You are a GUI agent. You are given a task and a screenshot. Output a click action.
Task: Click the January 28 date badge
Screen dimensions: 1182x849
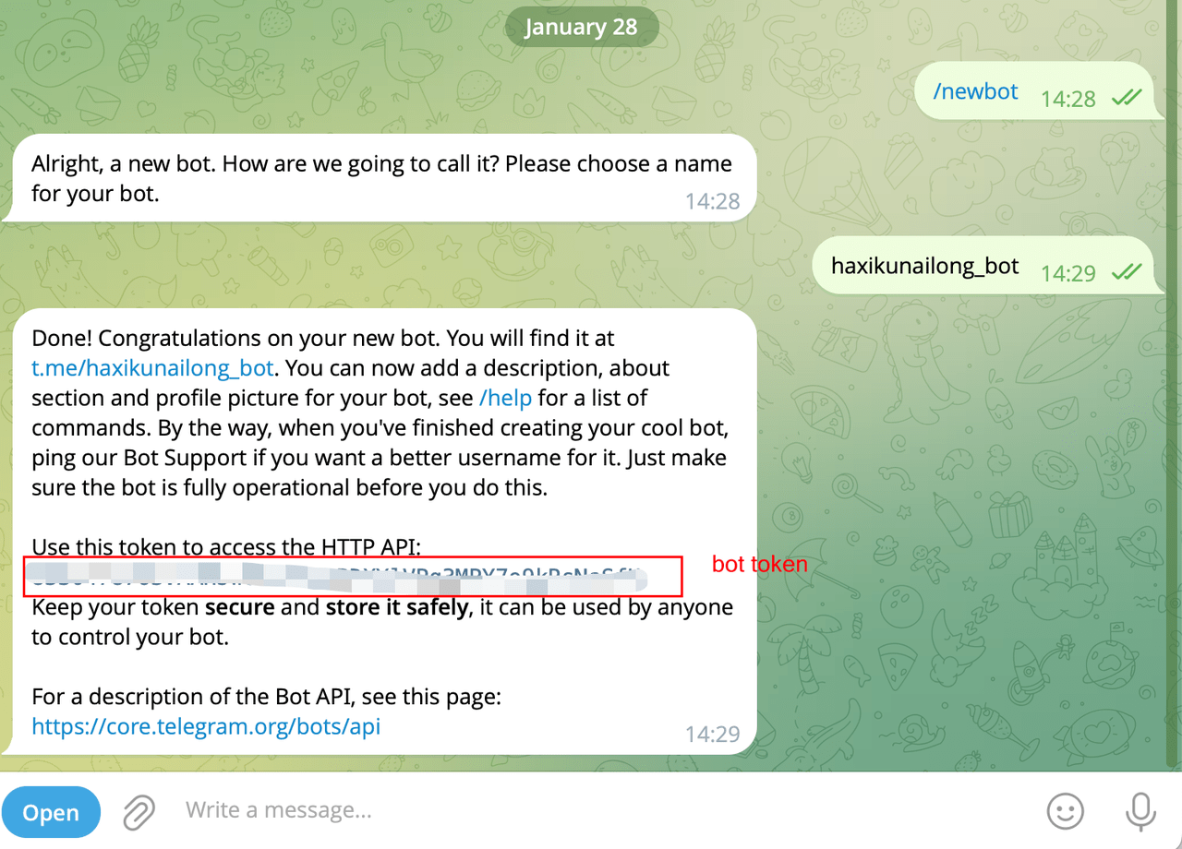(x=582, y=27)
